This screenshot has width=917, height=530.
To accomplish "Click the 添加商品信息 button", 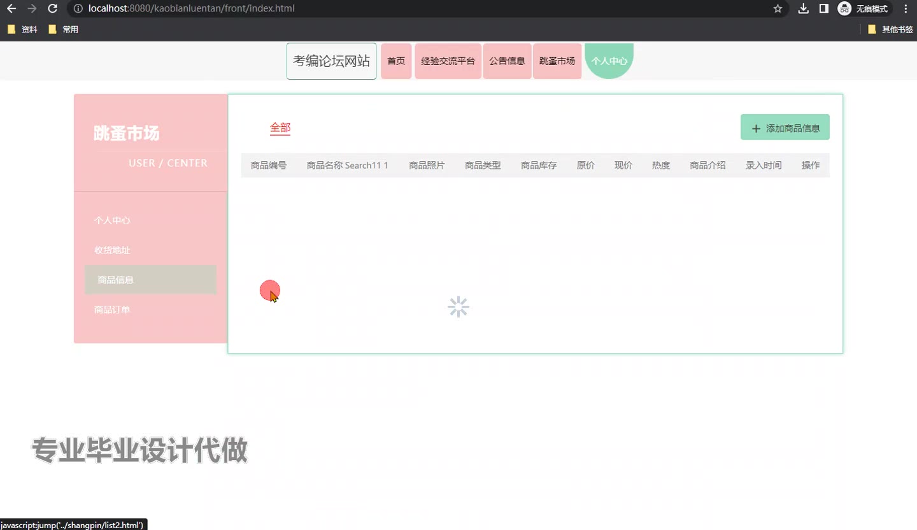I will (785, 127).
